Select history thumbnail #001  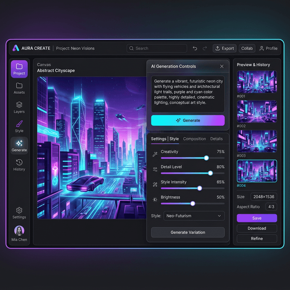pos(257,82)
